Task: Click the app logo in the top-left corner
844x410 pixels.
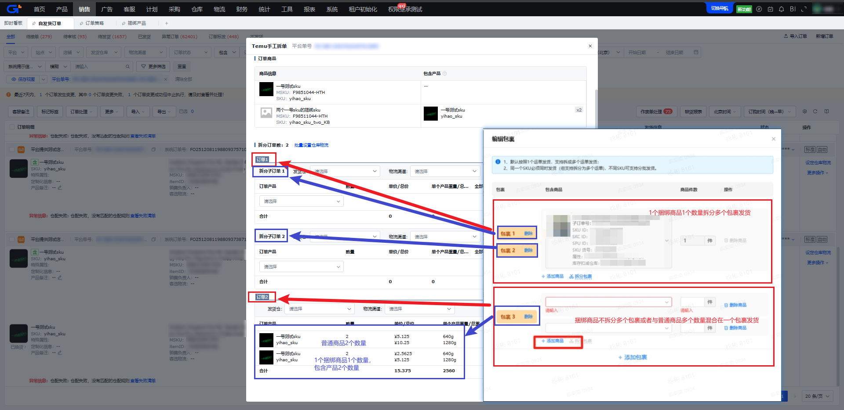Action: coord(13,9)
